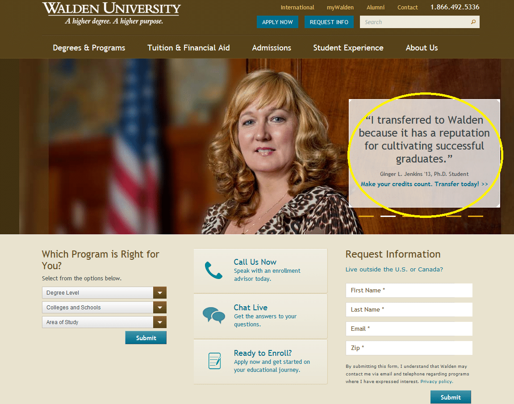This screenshot has height=404, width=514.
Task: Select Student Experience in navigation
Action: [348, 48]
